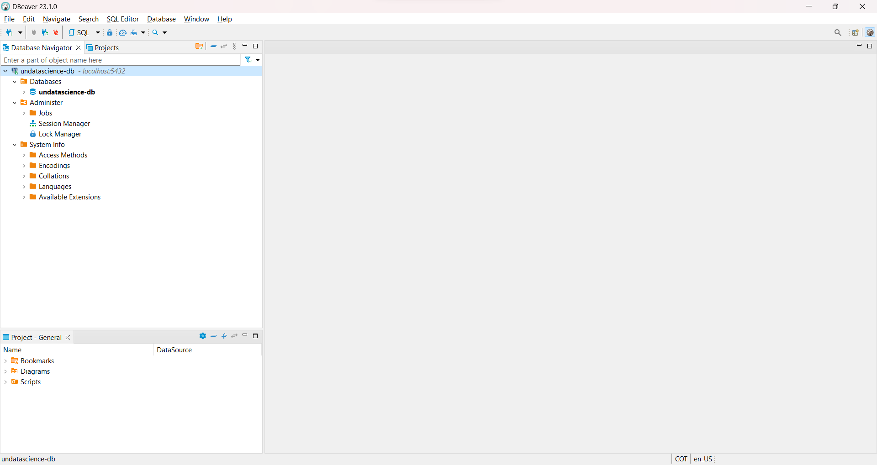Close the Project - General tab
The height and width of the screenshot is (465, 877).
(x=68, y=338)
